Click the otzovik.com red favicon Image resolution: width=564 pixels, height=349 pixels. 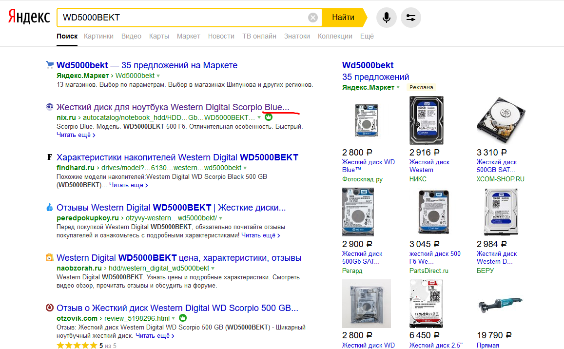tap(50, 308)
